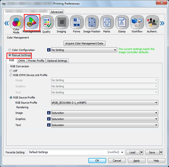Screen dimensions: 169x167
Task: Expand the RGB Source Profile dropdown
Action: click(105, 102)
